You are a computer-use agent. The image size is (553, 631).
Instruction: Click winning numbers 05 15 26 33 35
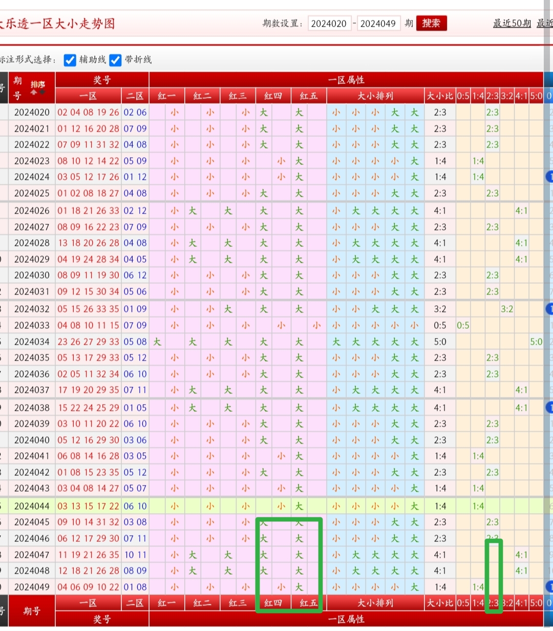coord(88,309)
